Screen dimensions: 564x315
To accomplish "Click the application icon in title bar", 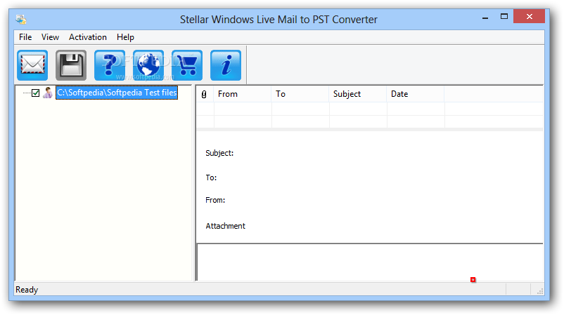I will tap(21, 19).
